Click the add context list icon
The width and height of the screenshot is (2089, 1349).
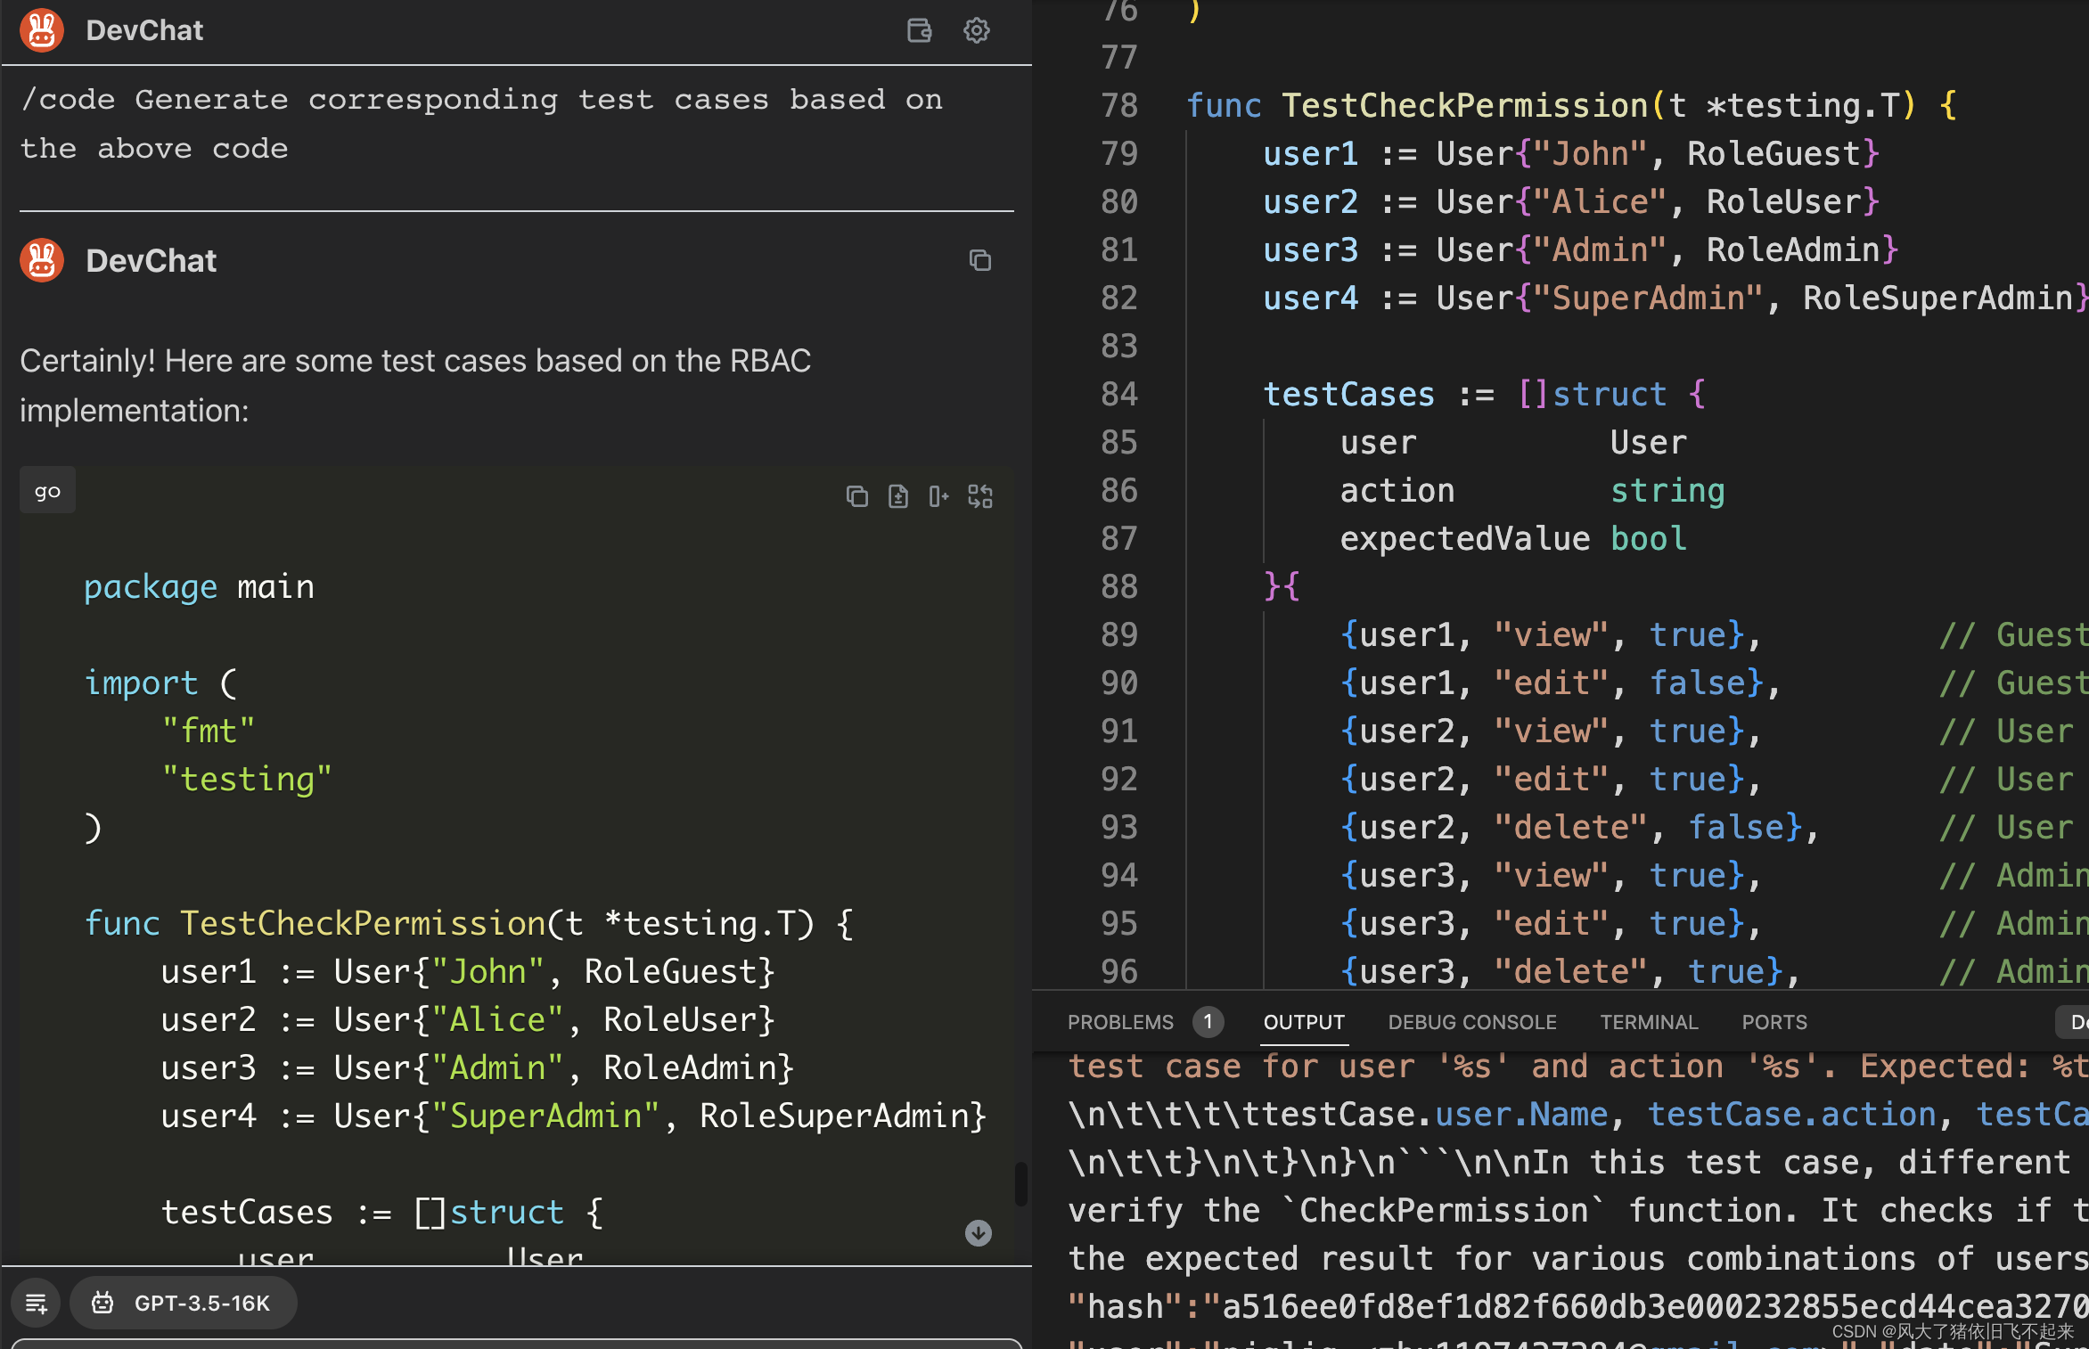37,1304
